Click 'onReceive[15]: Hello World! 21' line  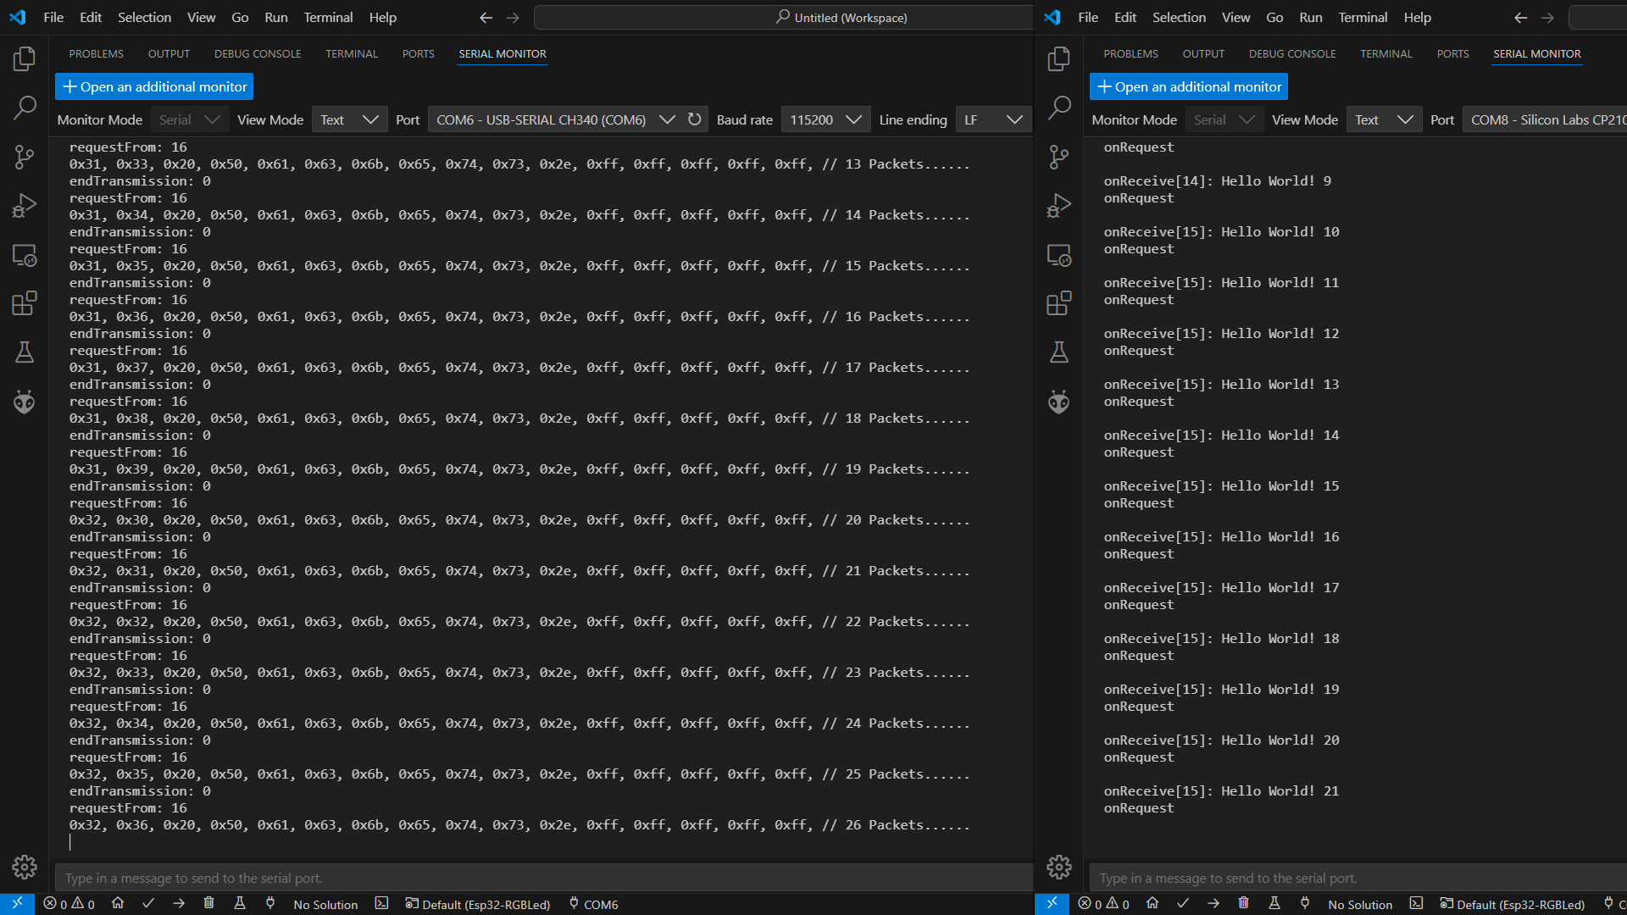pyautogui.click(x=1221, y=791)
